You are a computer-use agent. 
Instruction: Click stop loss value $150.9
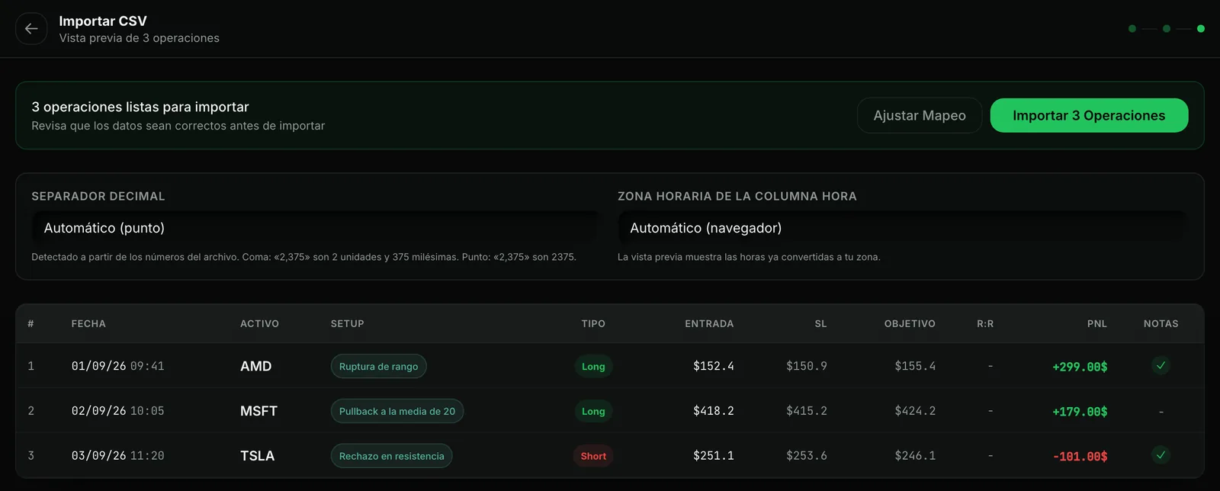(x=807, y=367)
